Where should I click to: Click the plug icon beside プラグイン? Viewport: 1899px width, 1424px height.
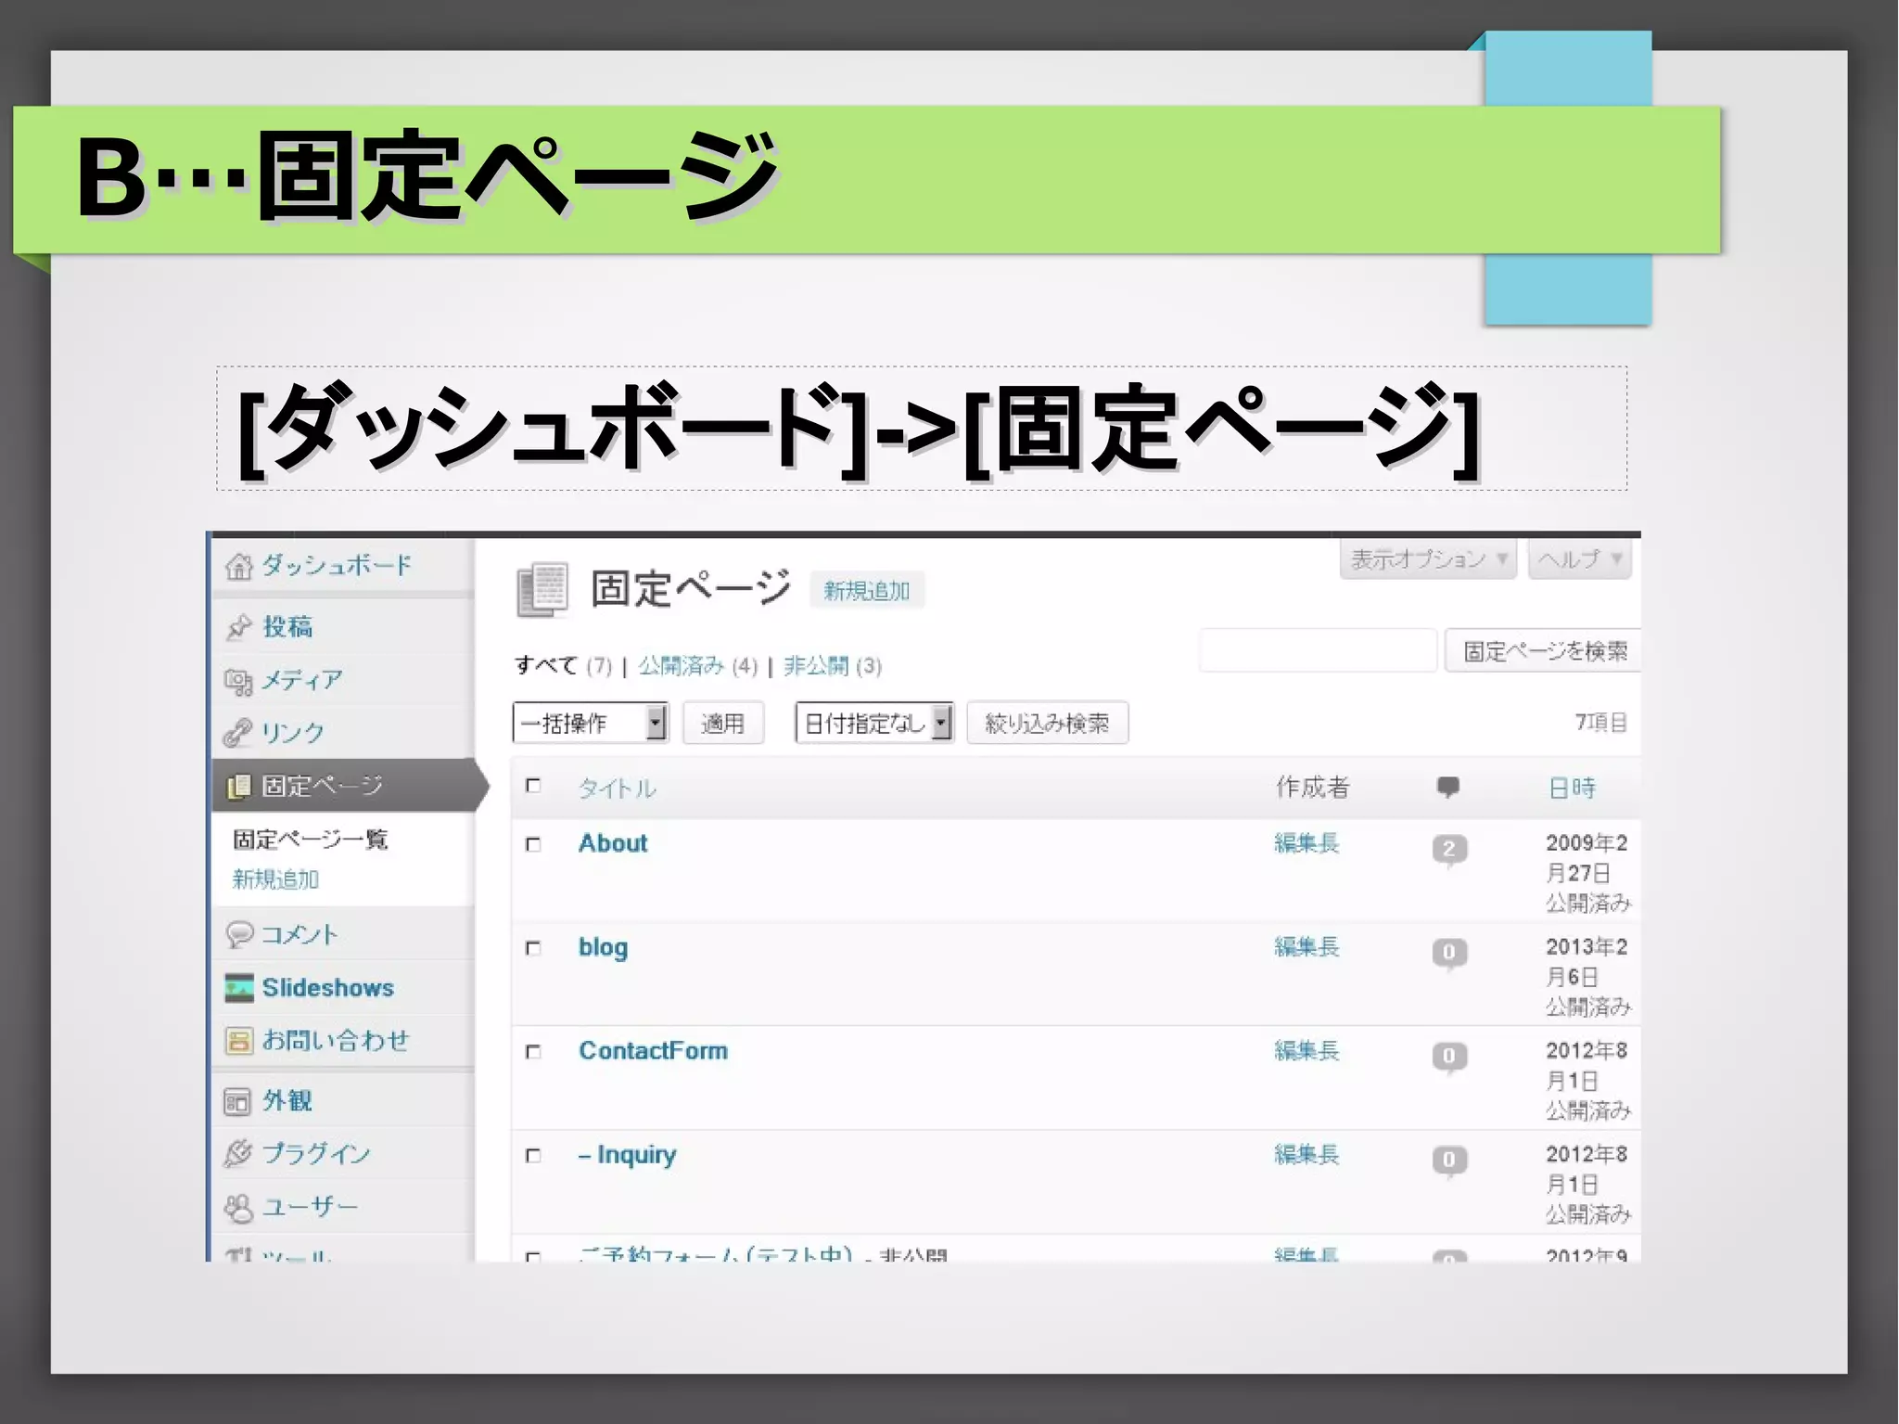point(238,1153)
